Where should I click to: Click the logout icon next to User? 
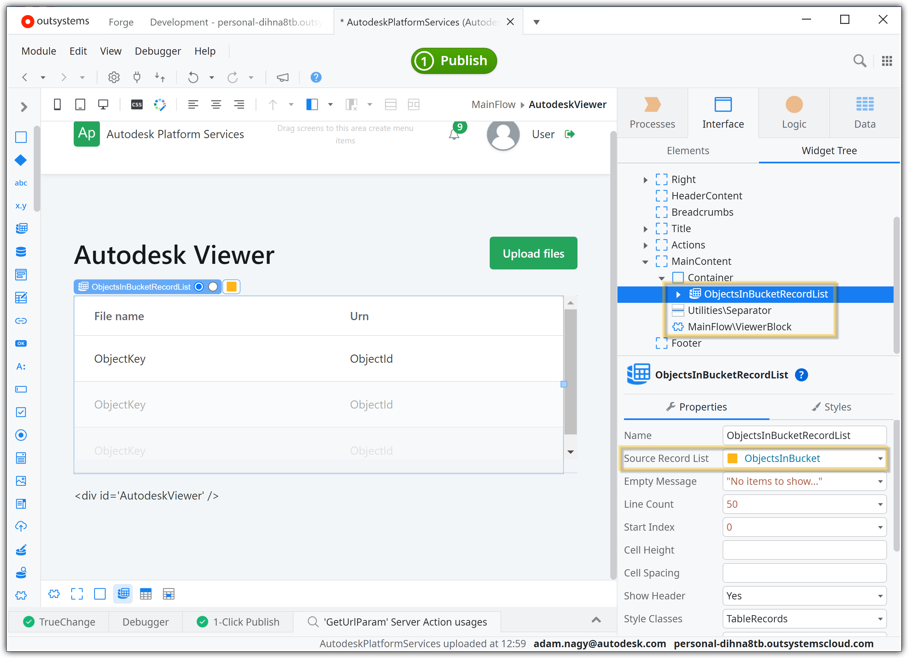pos(570,134)
